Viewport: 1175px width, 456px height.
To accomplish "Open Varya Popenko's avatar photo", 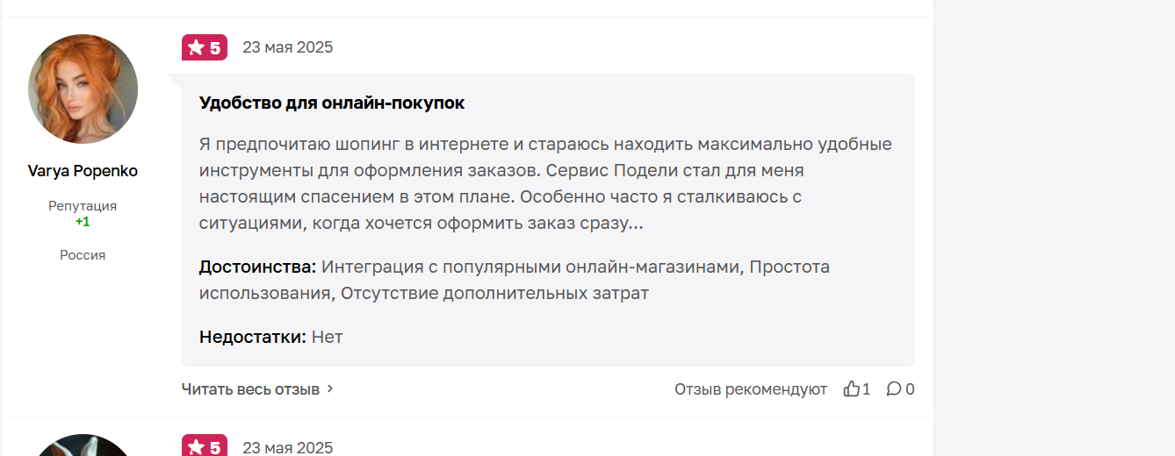I will coord(83,89).
